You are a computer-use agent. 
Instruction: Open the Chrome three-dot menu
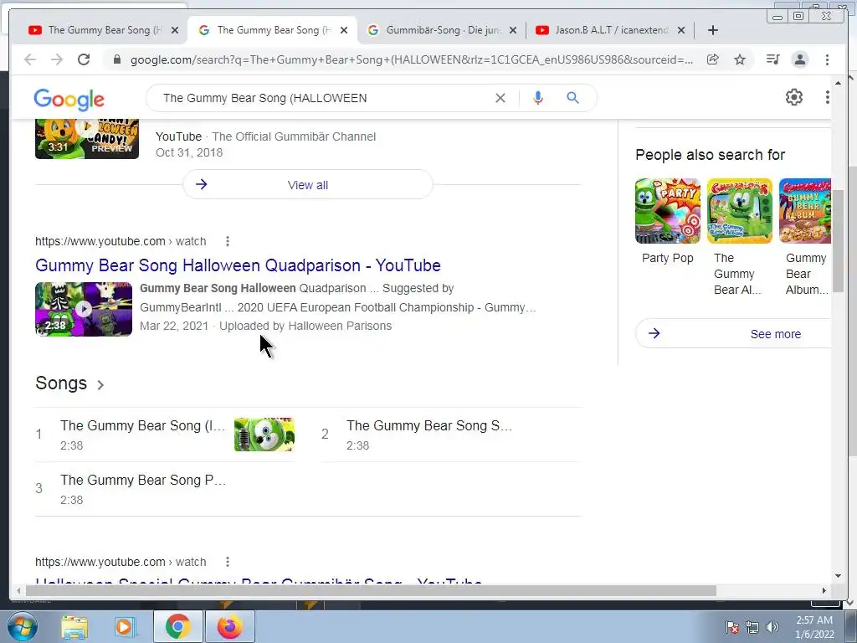click(x=827, y=59)
